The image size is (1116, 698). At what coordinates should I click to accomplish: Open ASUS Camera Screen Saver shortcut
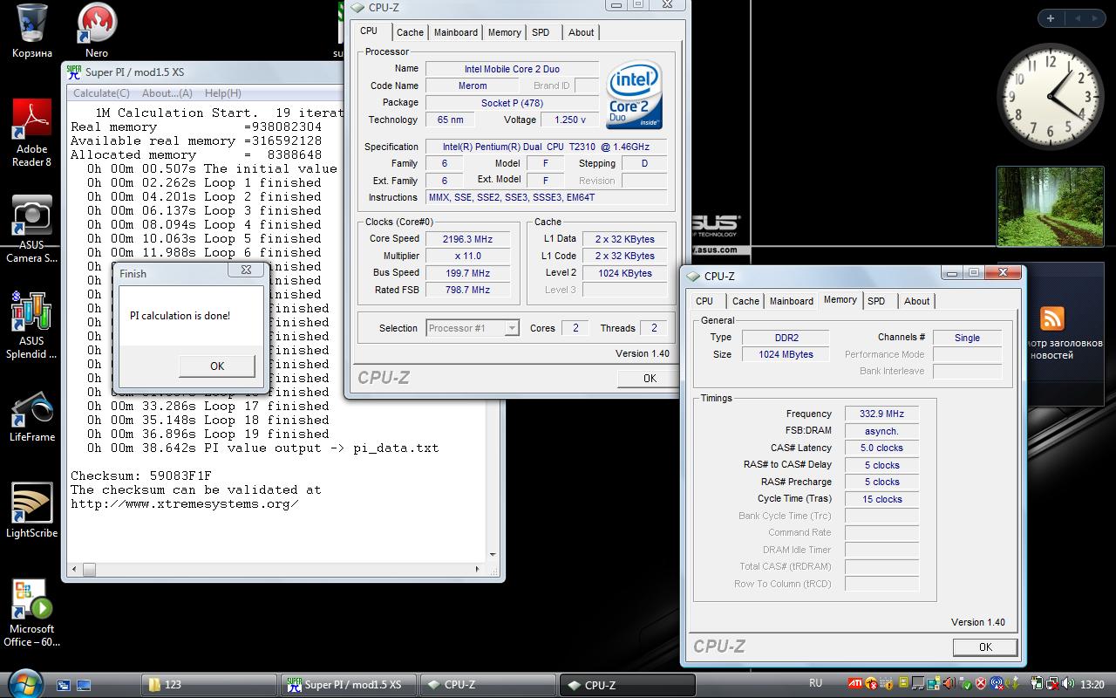tap(32, 229)
